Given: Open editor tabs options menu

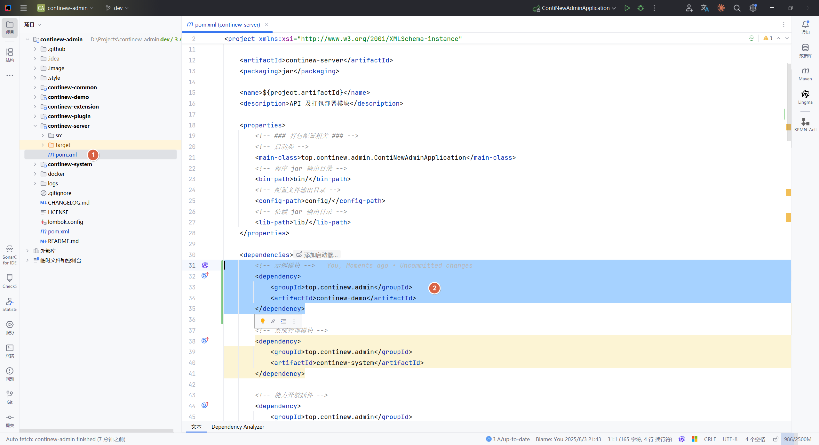Looking at the screenshot, I should (x=784, y=24).
